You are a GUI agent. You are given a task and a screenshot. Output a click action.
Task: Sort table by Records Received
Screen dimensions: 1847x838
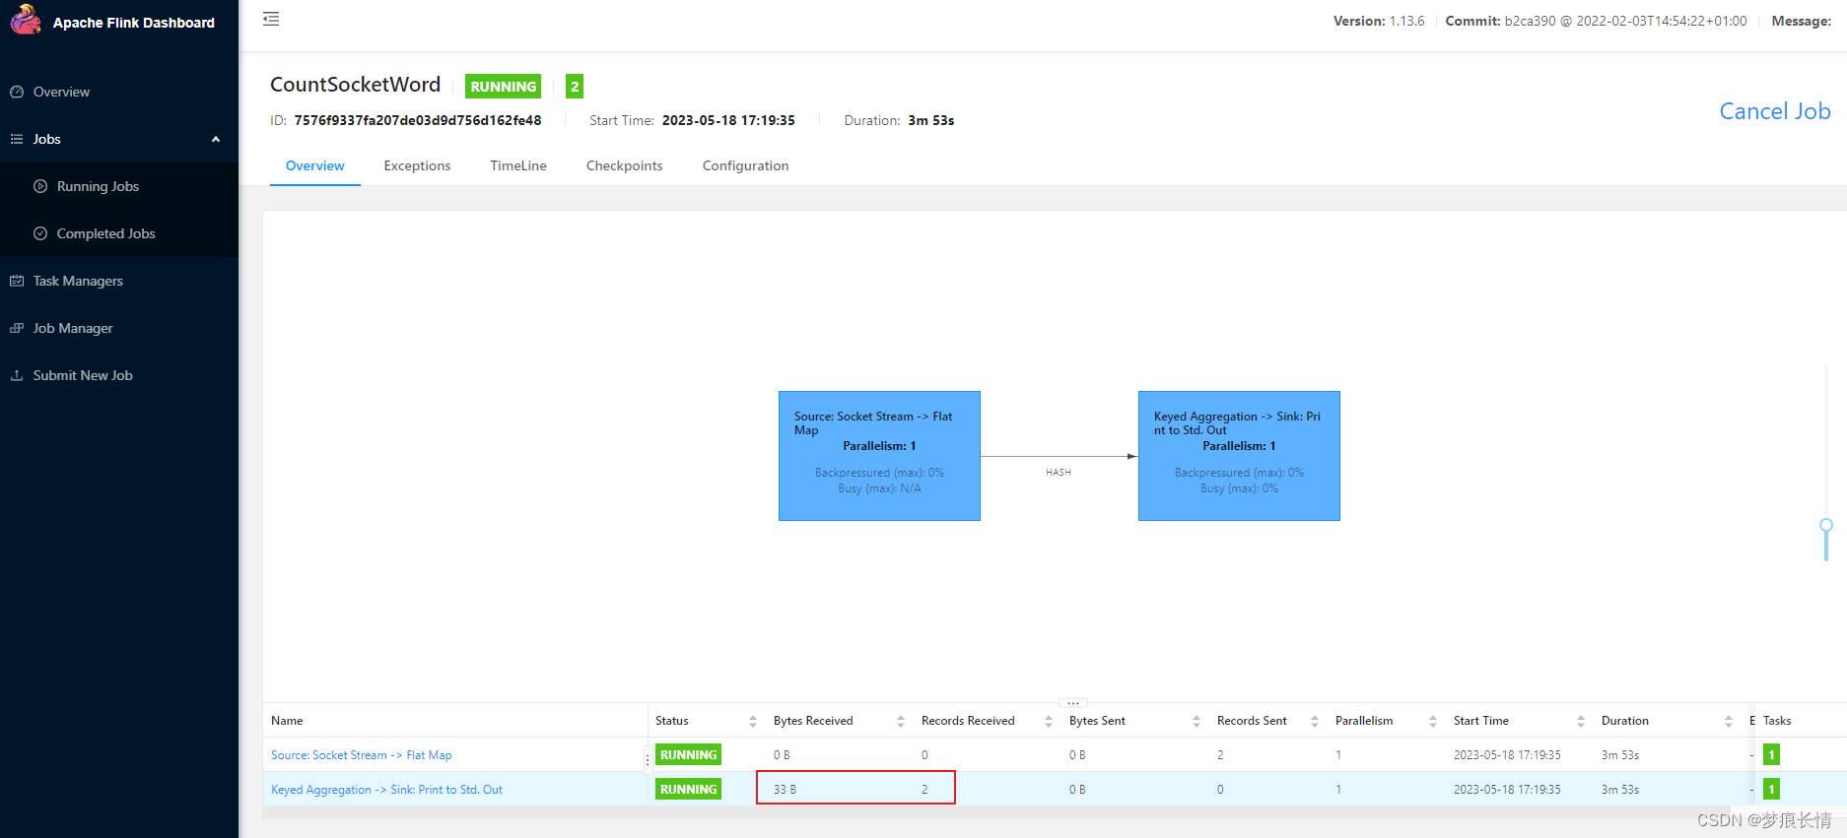pyautogui.click(x=1049, y=721)
